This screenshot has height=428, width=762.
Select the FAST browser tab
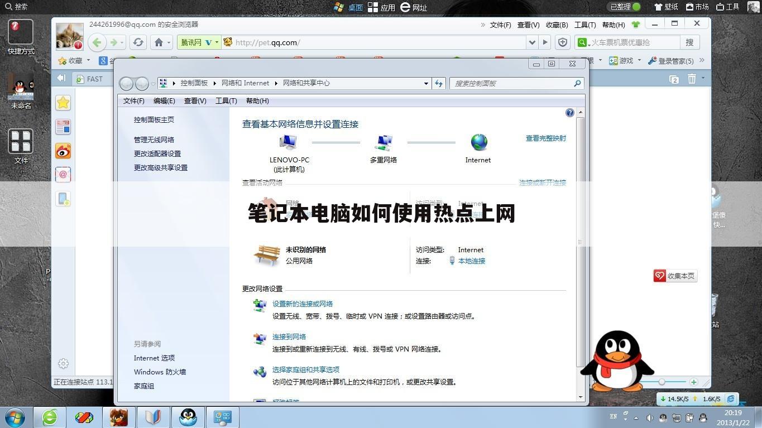point(94,79)
